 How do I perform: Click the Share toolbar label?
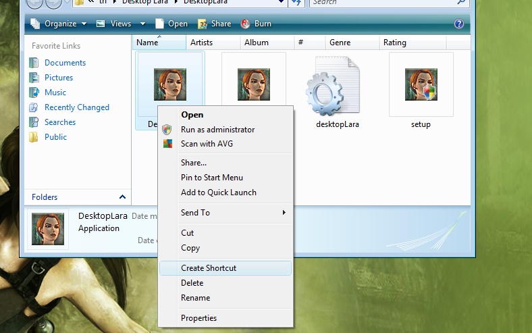click(x=221, y=24)
